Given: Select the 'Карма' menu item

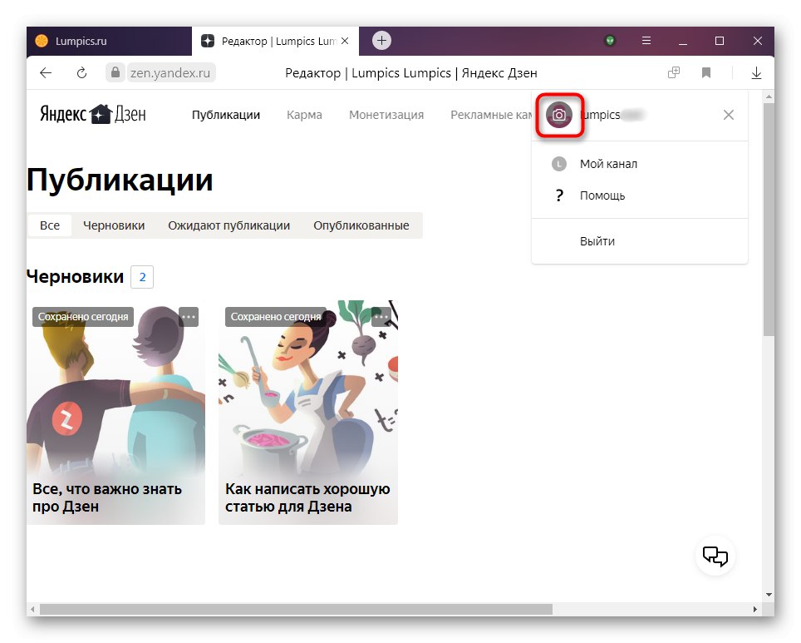Looking at the screenshot, I should click(304, 115).
